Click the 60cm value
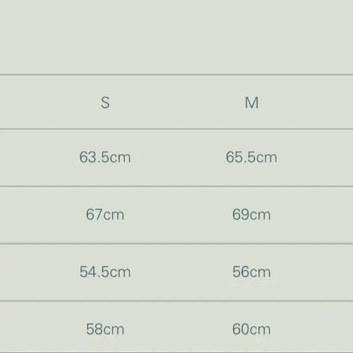The width and height of the screenshot is (353, 353). click(251, 329)
